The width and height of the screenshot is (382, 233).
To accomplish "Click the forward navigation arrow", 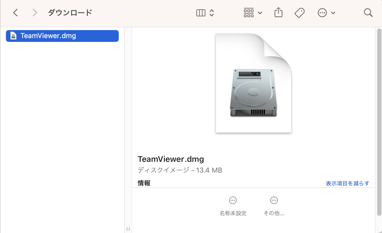I will point(35,13).
